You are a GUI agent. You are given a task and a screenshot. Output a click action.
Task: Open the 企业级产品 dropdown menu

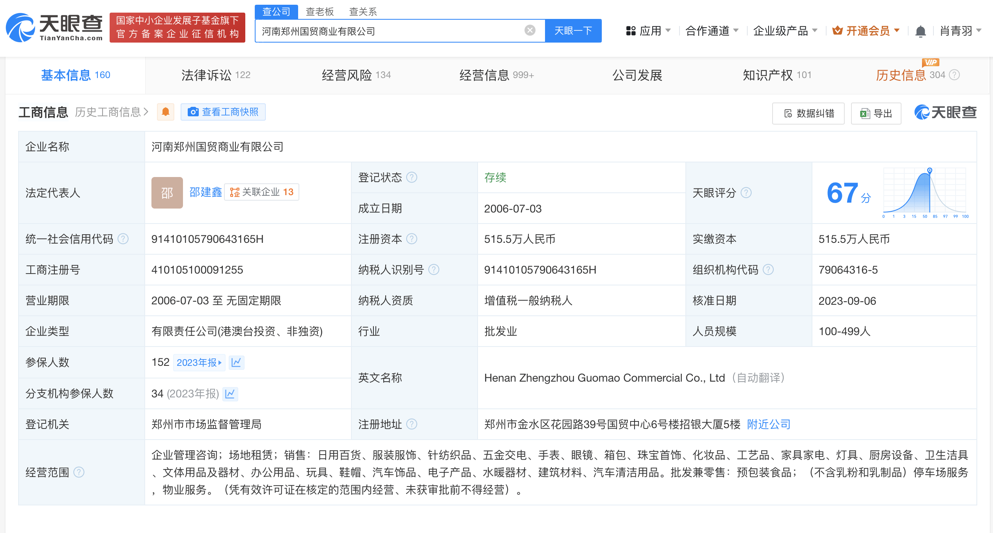click(x=785, y=31)
